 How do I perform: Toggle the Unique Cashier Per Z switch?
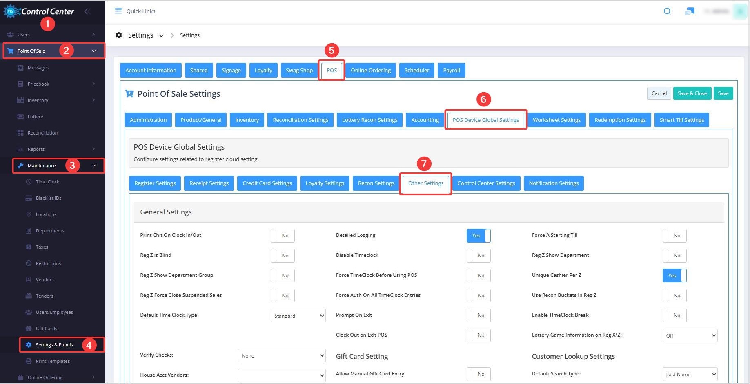(674, 276)
